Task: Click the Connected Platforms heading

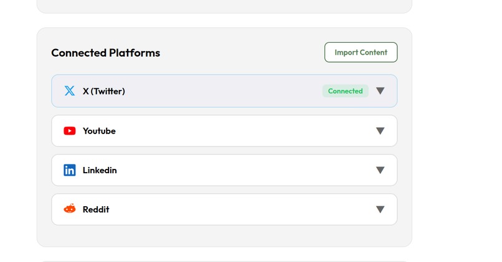Action: pyautogui.click(x=105, y=53)
